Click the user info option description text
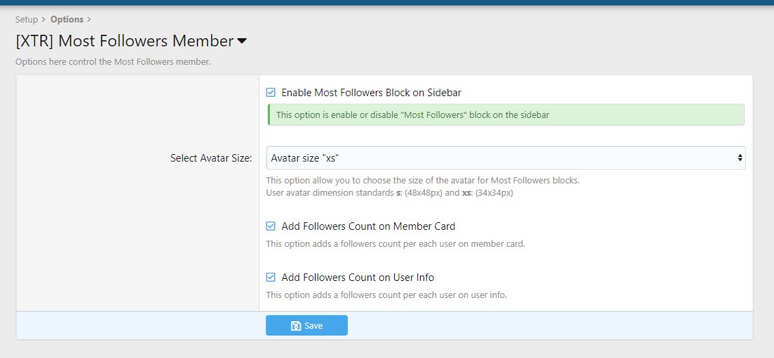Screen dimensions: 774x358 (386, 295)
